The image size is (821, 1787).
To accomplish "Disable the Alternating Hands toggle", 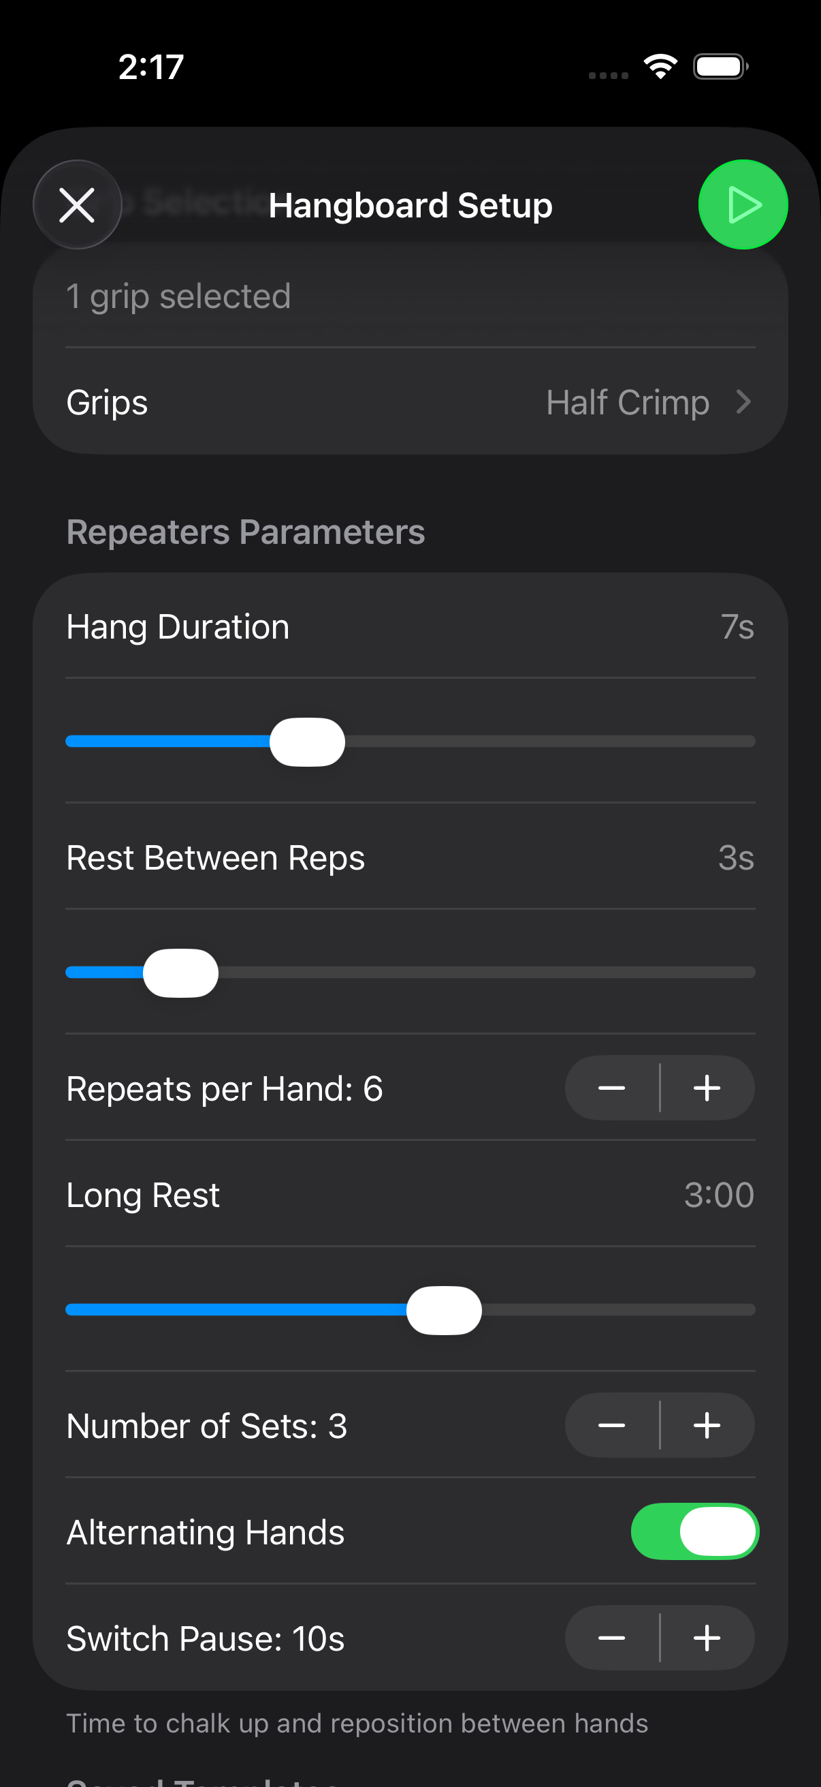I will pyautogui.click(x=694, y=1531).
